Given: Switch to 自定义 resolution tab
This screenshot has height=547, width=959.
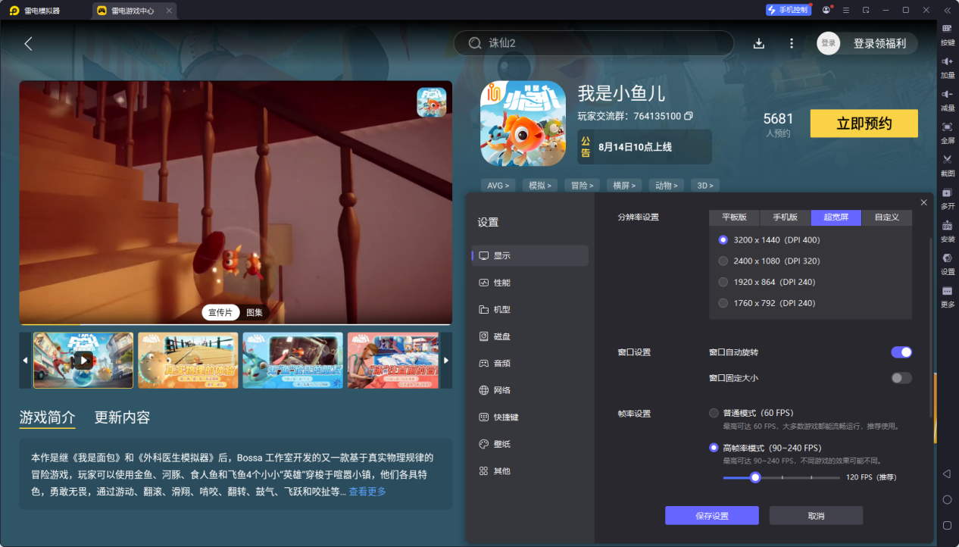Looking at the screenshot, I should tap(887, 217).
